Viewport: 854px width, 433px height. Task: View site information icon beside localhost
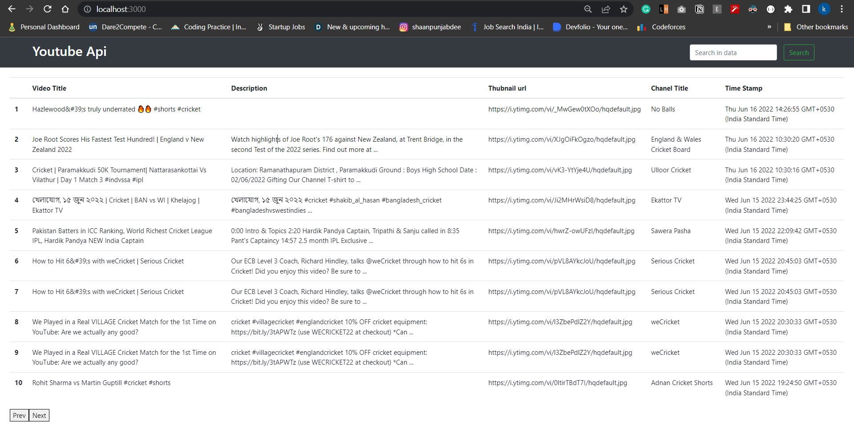[88, 9]
